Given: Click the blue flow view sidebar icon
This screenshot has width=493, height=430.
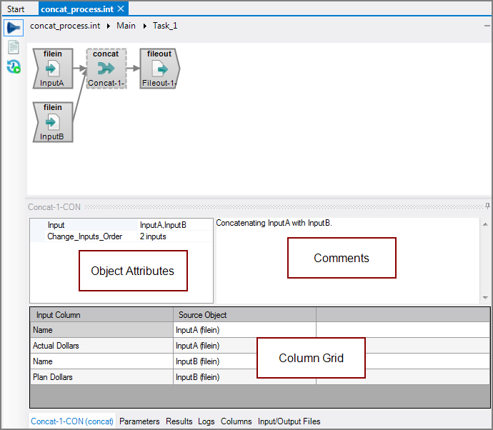Looking at the screenshot, I should [14, 28].
